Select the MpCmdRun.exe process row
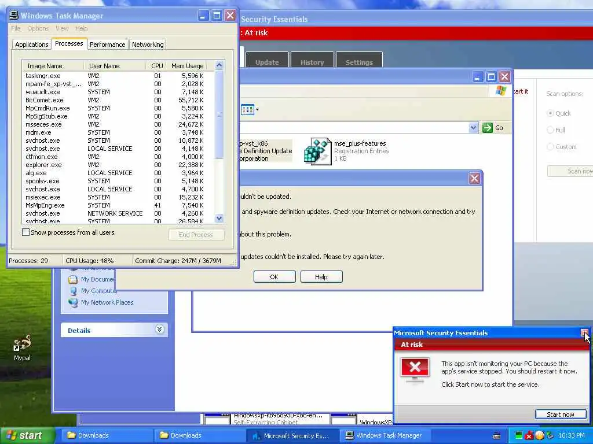 (x=115, y=108)
